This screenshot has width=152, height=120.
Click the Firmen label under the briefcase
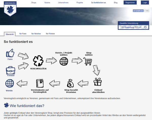(11, 75)
